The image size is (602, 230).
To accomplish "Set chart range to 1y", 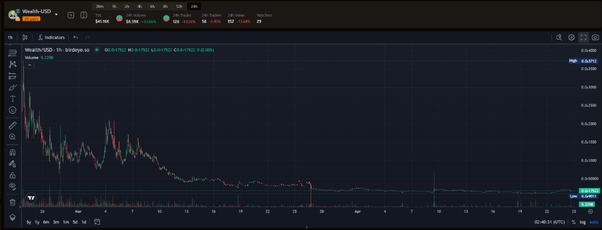I will (x=37, y=222).
